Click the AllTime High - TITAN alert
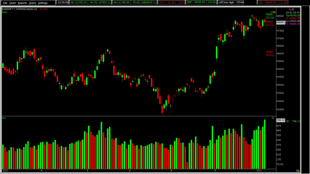 point(231,2)
